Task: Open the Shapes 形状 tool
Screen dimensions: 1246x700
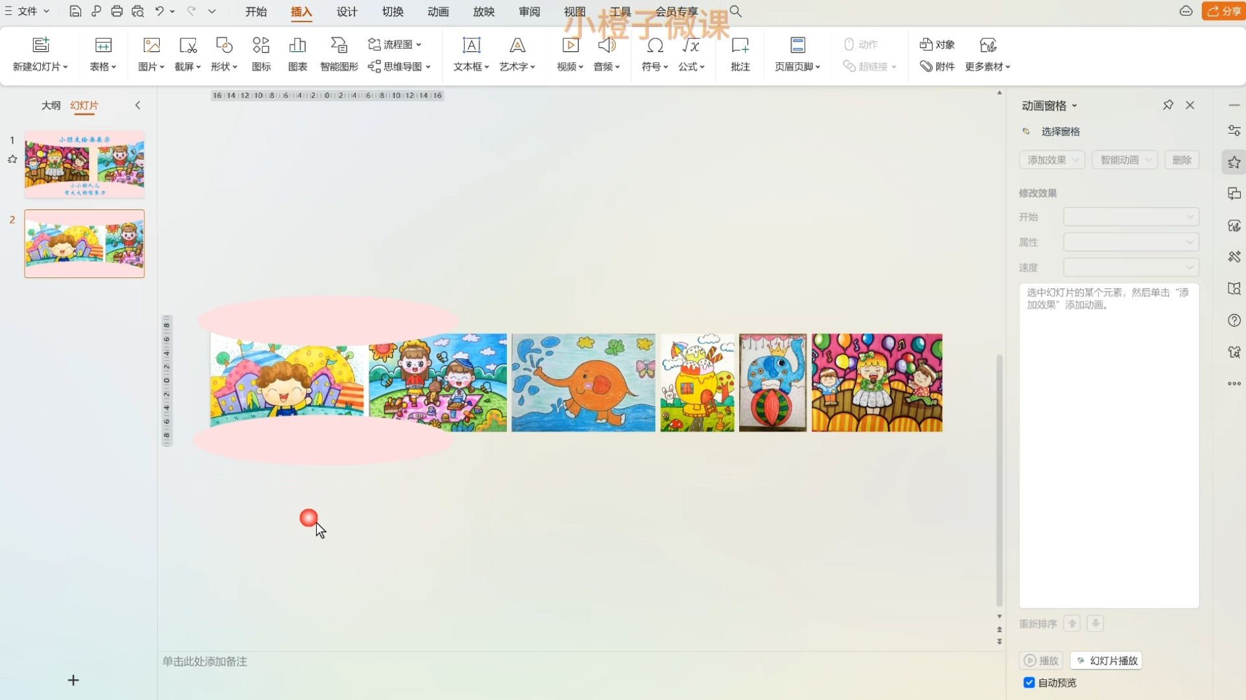Action: [224, 45]
